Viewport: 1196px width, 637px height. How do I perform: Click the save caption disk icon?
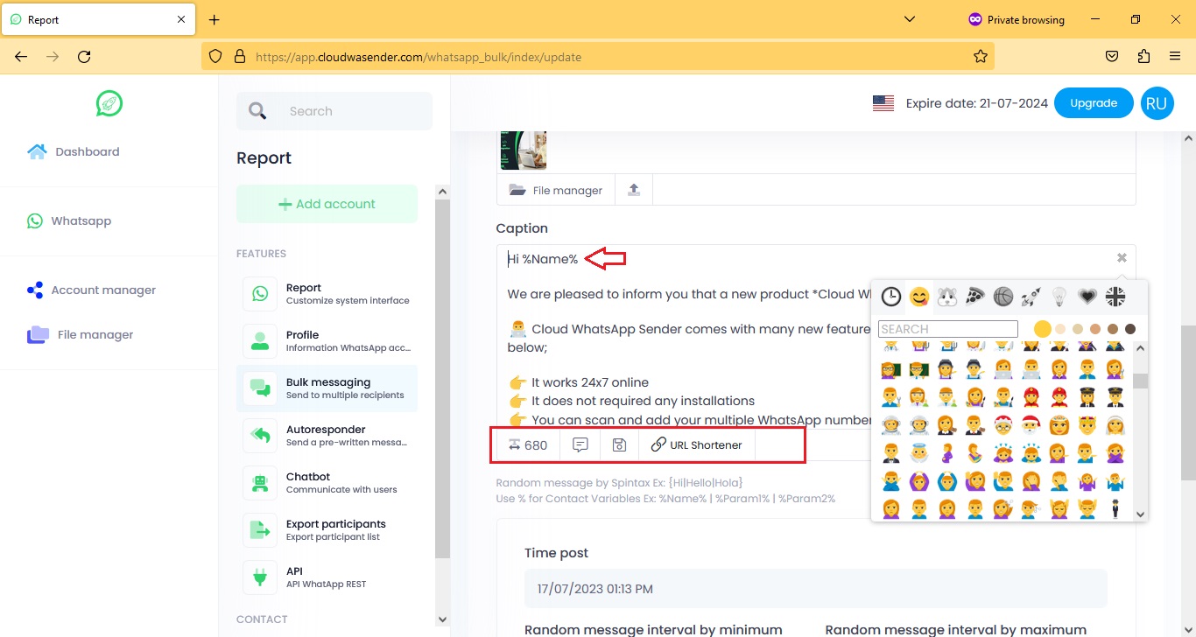coord(619,444)
